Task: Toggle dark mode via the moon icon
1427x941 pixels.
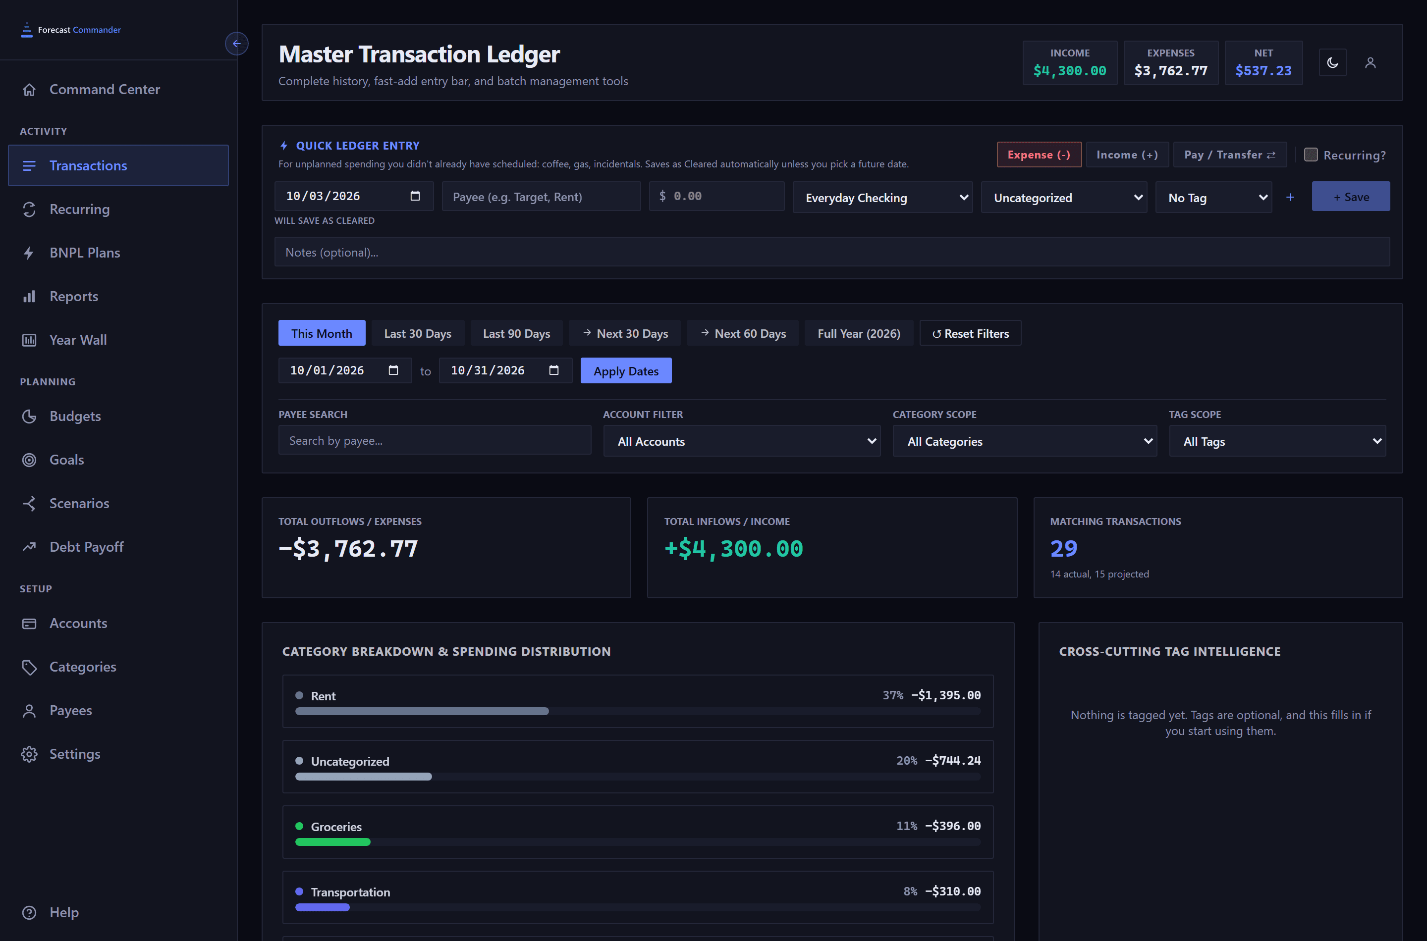Action: point(1332,62)
